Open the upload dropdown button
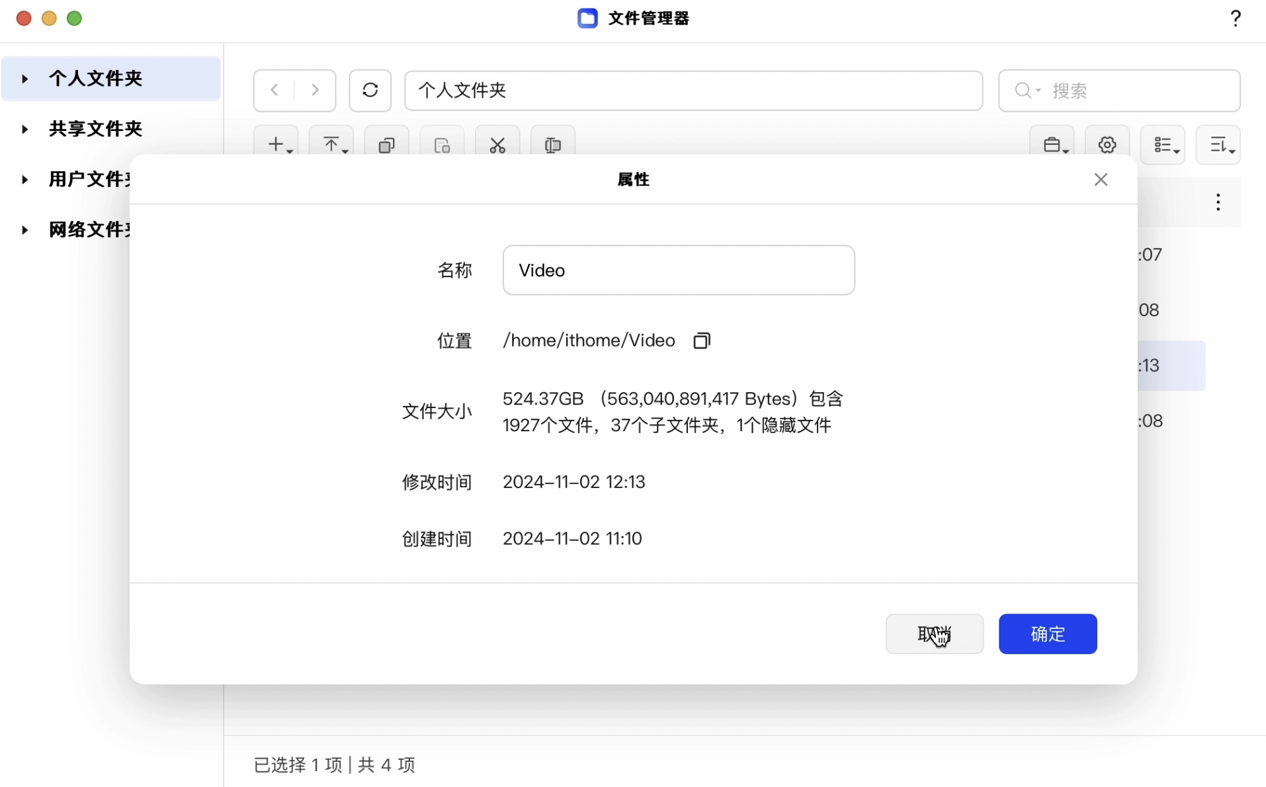This screenshot has width=1266, height=787. click(x=335, y=144)
